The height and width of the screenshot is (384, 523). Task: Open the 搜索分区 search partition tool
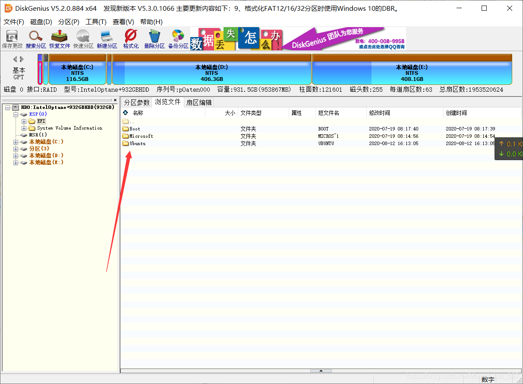pos(36,39)
